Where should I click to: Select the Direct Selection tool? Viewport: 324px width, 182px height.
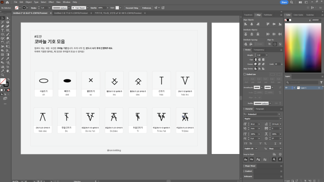8,18
